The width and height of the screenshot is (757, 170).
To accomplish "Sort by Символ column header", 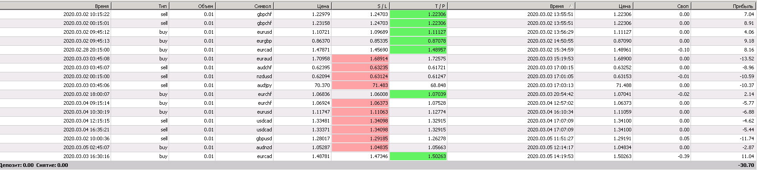I will click(244, 6).
